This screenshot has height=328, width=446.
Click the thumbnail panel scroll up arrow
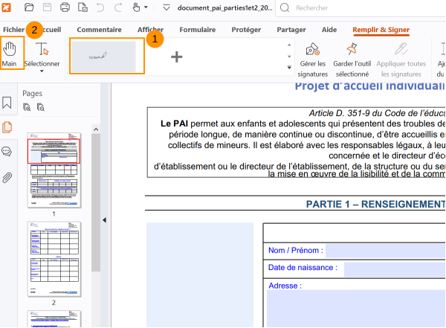96,129
